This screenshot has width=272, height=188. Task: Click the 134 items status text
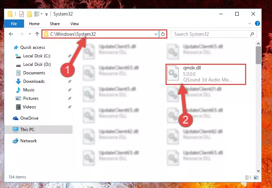click(17, 177)
